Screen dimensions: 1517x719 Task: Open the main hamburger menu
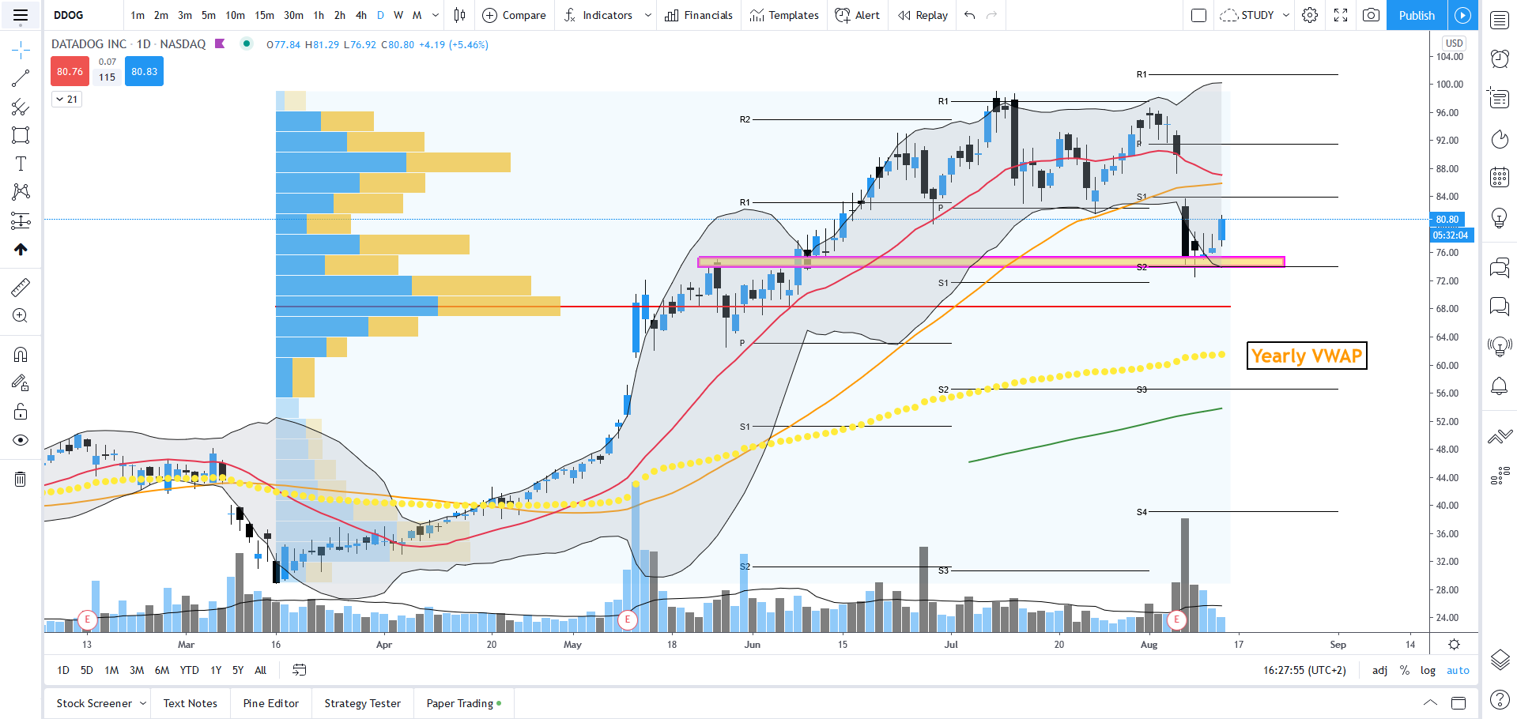[x=21, y=15]
